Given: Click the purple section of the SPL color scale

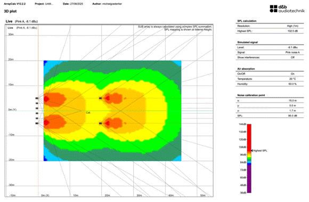Looking at the screenshot, I should [249, 179].
